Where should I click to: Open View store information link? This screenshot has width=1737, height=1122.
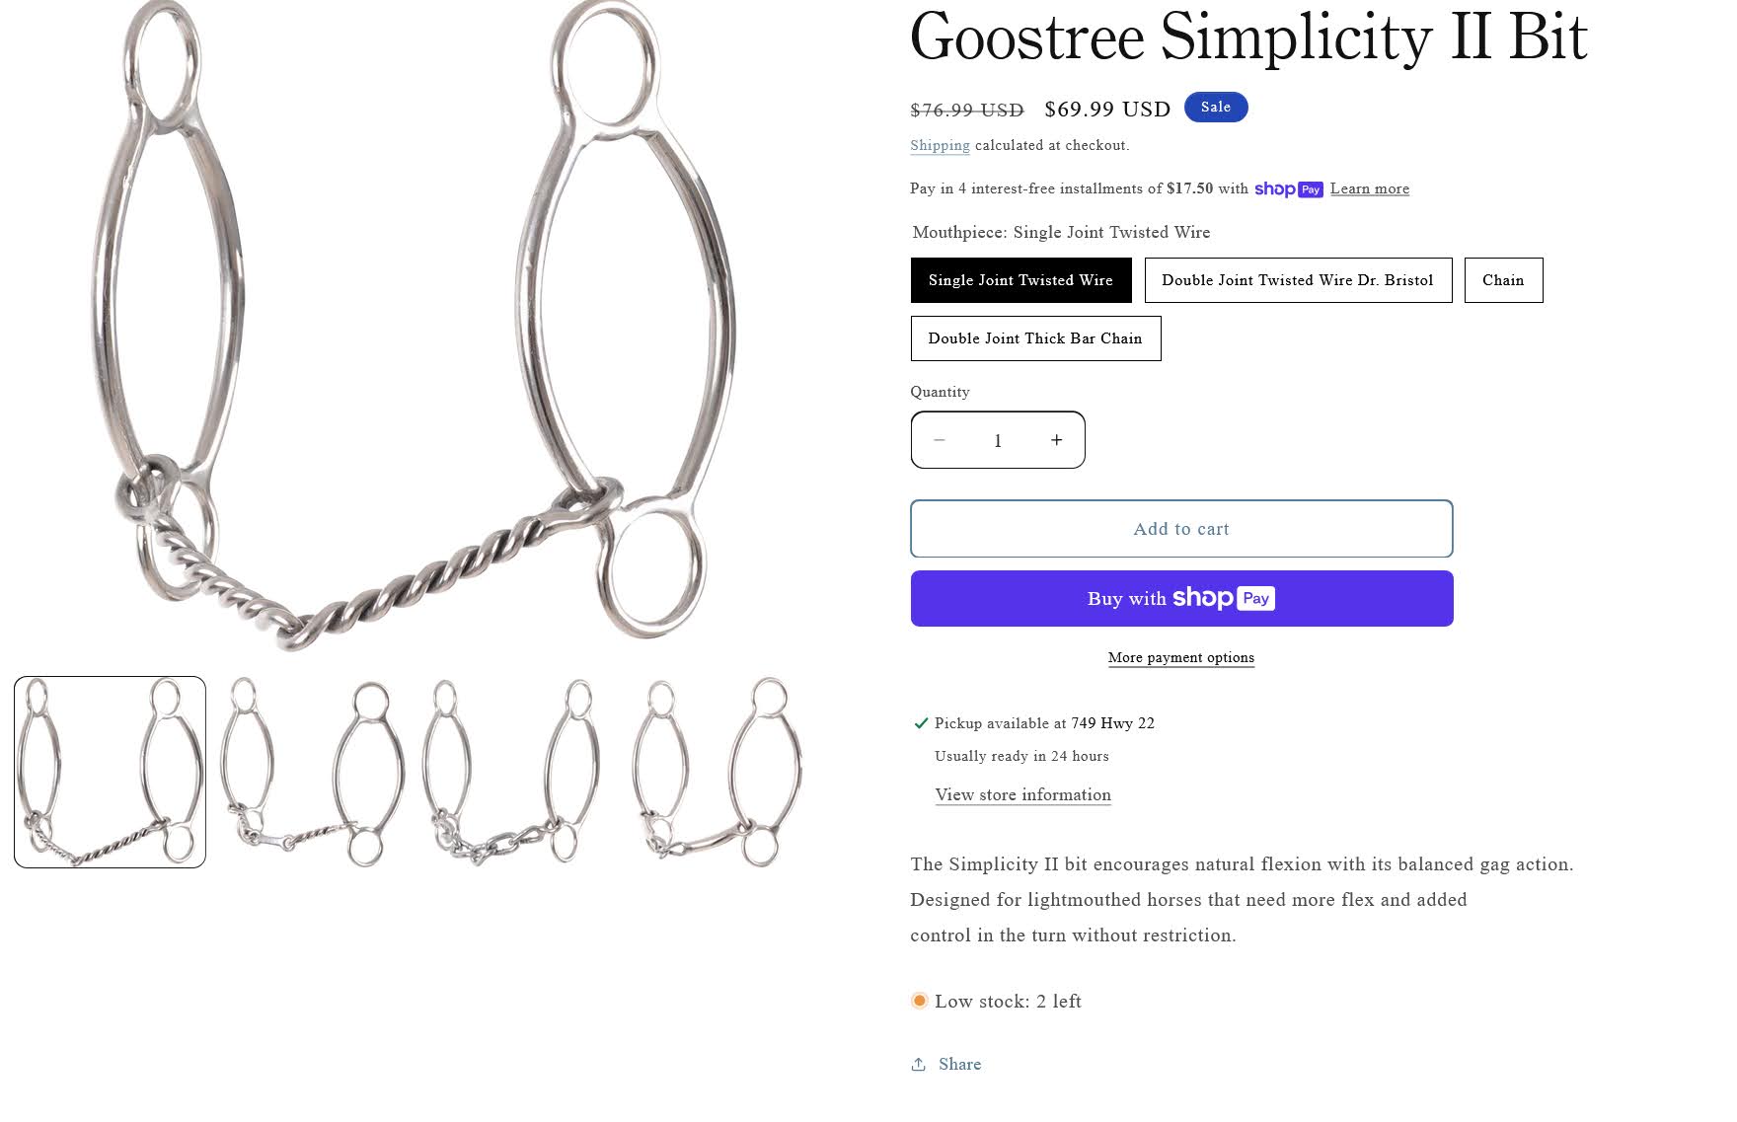point(1023,795)
